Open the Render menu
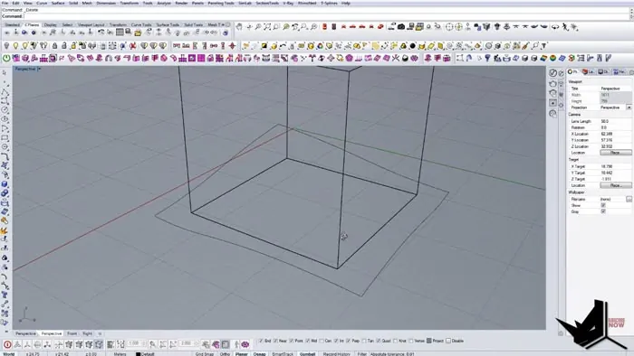The width and height of the screenshot is (634, 356). [181, 3]
